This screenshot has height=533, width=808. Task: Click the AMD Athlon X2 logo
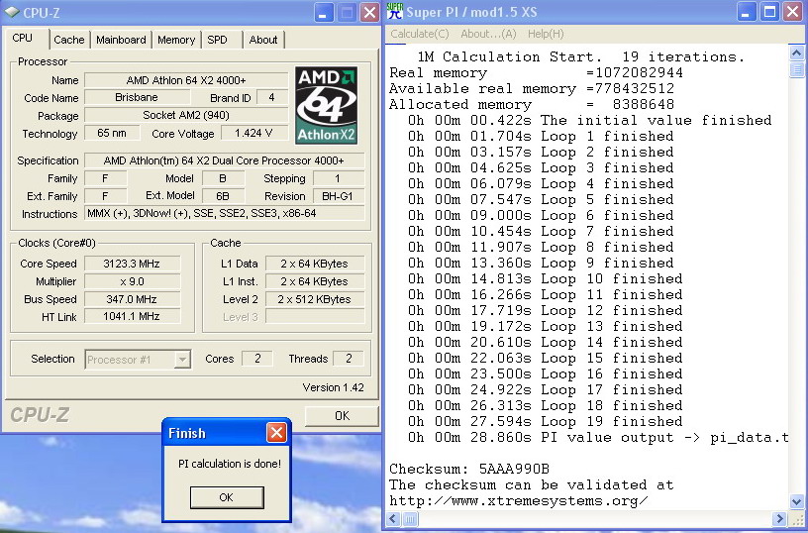(x=326, y=105)
